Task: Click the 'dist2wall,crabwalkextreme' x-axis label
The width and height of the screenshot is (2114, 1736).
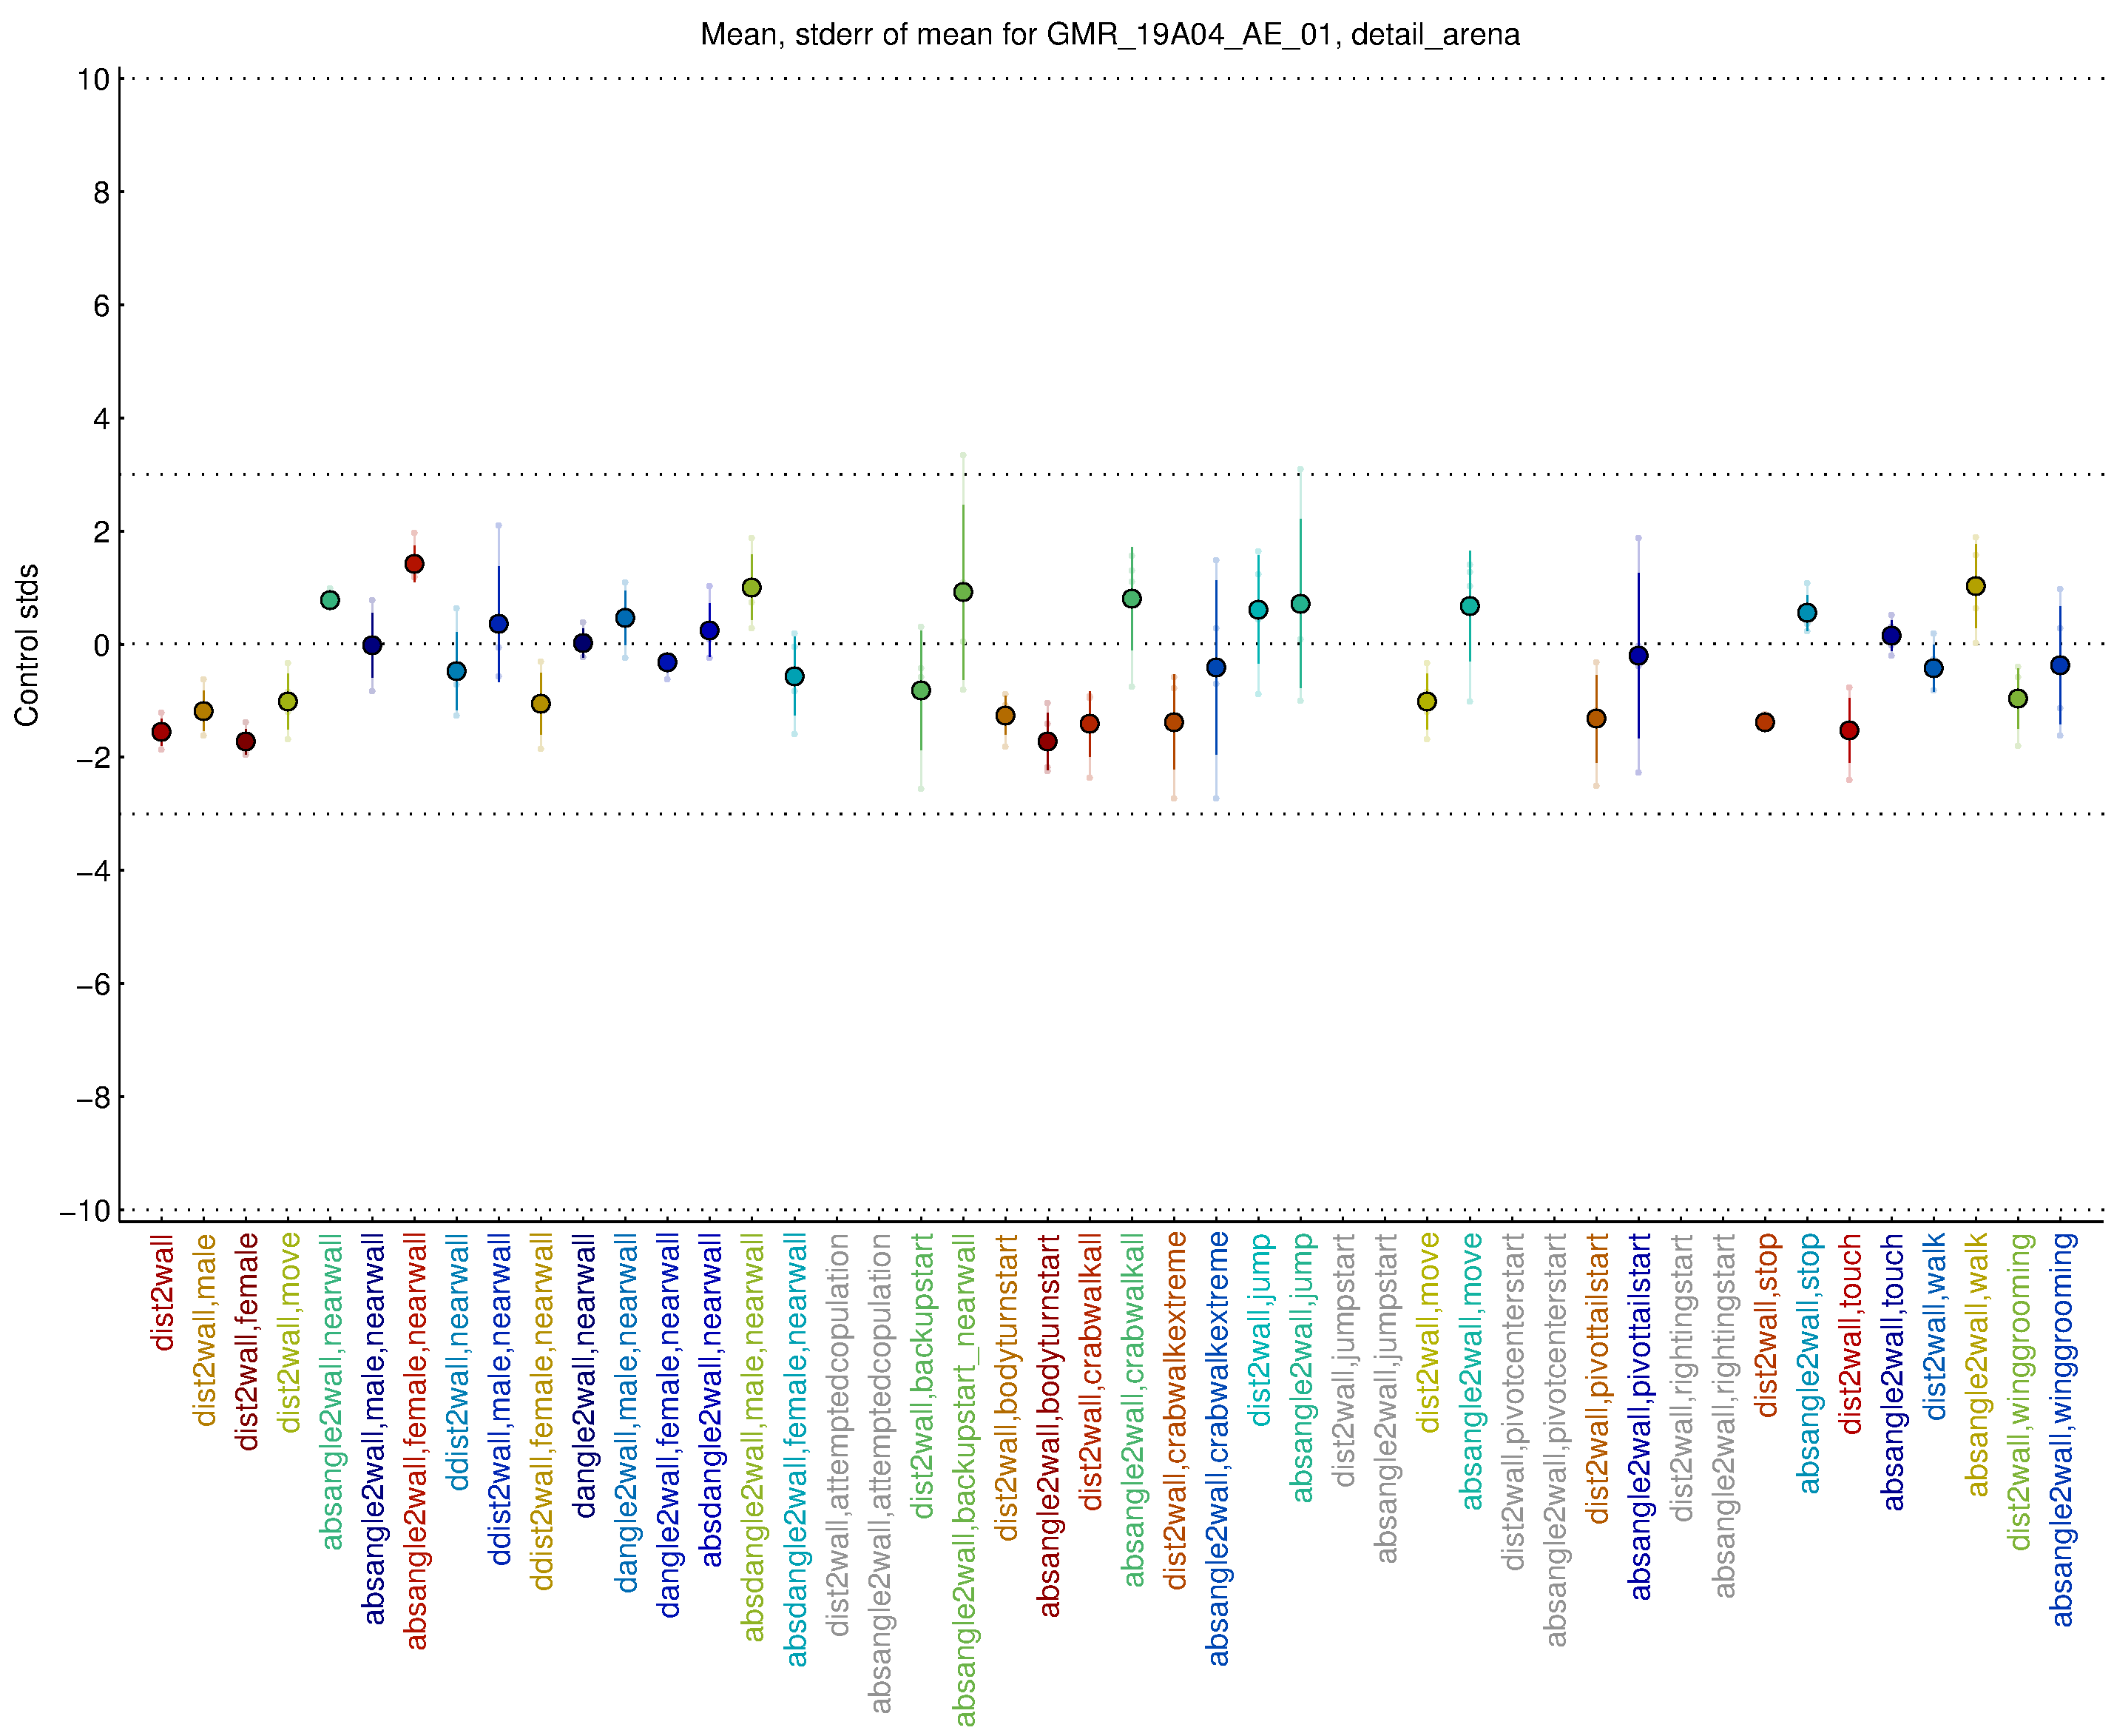Action: (1173, 1411)
